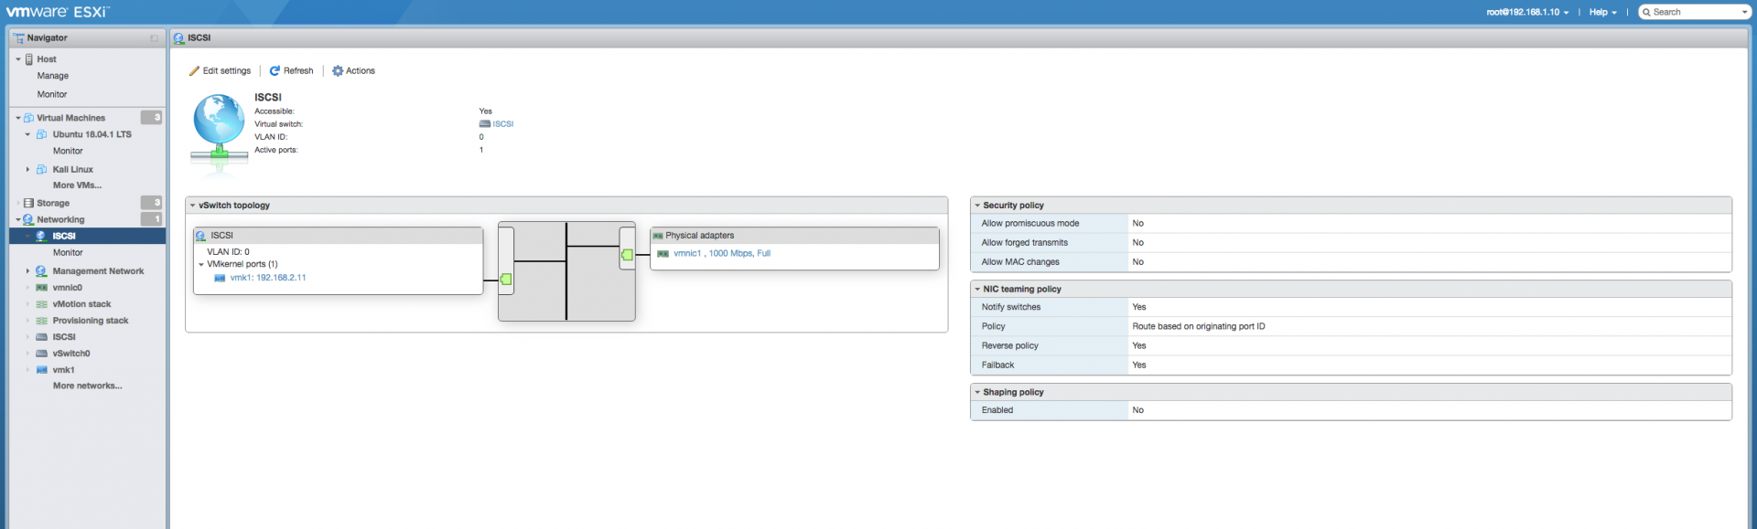This screenshot has height=529, width=1757.
Task: Click the Ubuntu 18.04.1 LTS VM icon
Action: point(41,134)
